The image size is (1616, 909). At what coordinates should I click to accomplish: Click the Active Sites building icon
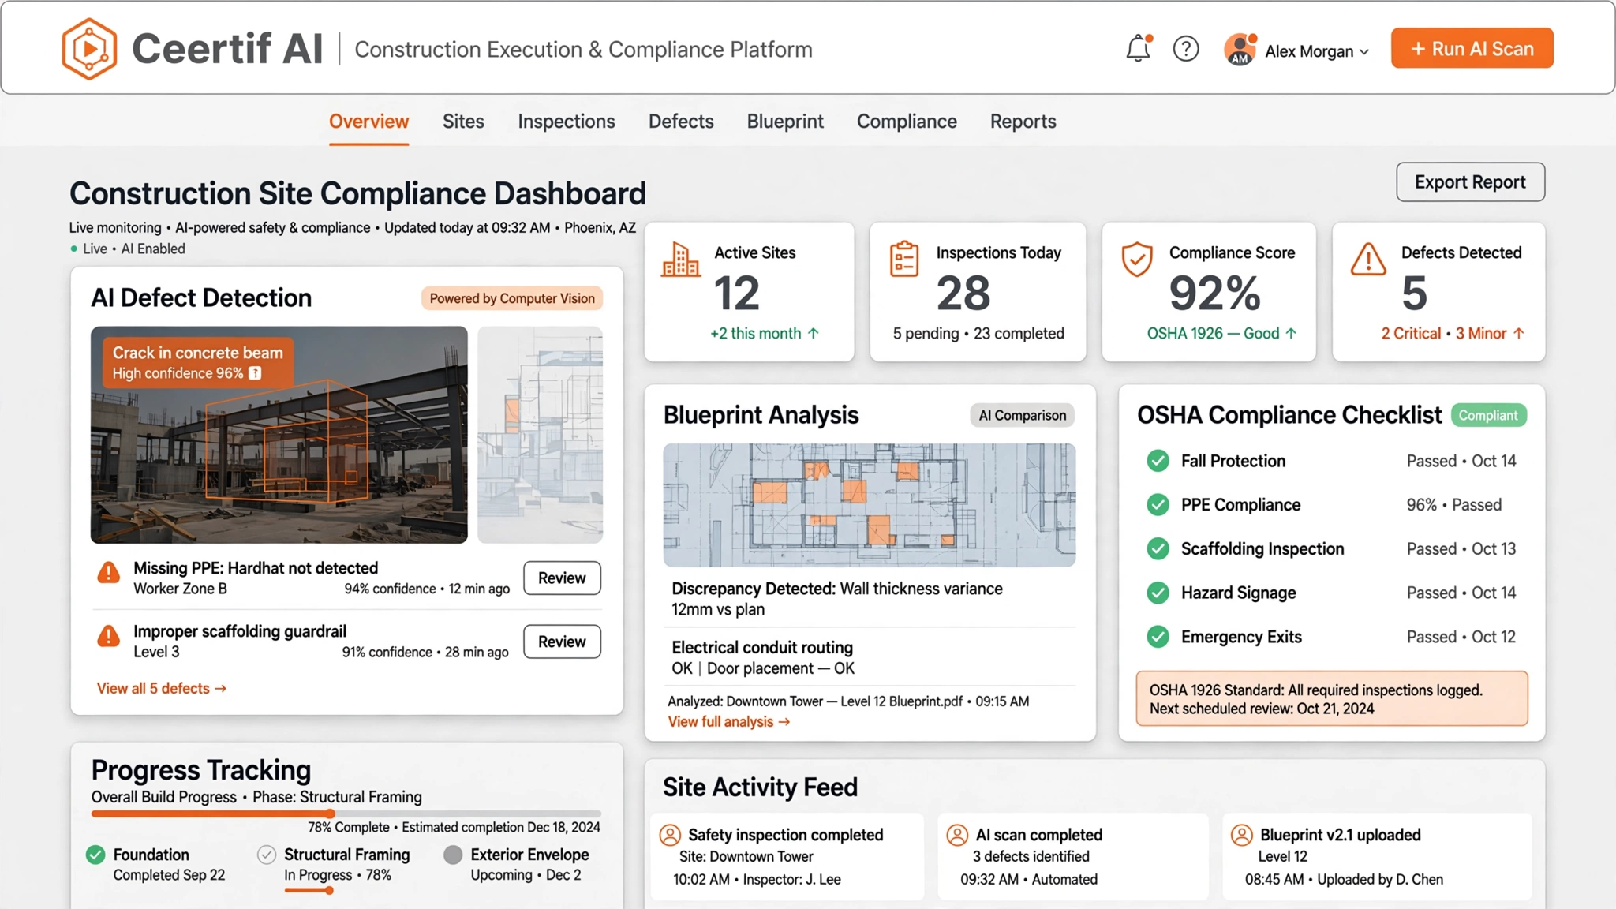680,260
